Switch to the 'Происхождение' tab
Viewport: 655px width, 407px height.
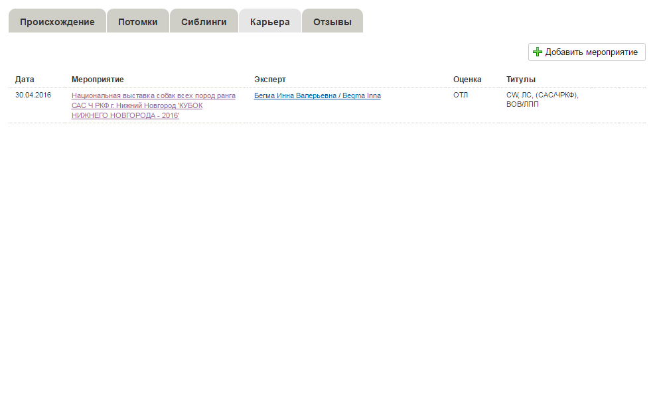(57, 22)
